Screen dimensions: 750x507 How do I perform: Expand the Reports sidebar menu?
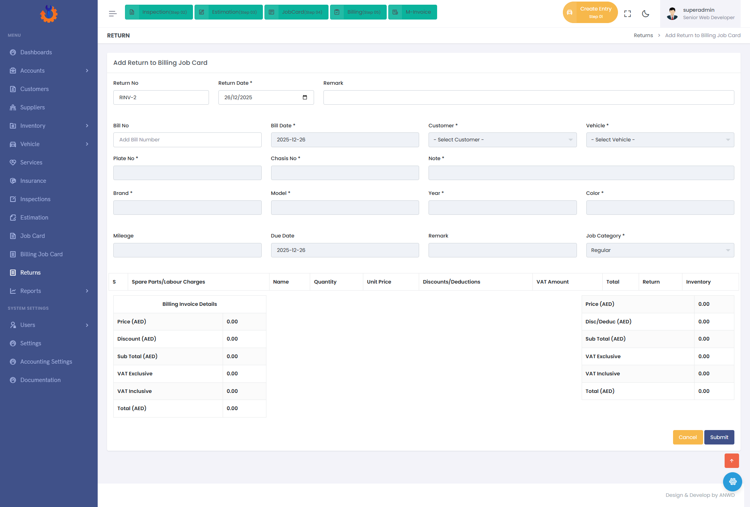point(49,291)
